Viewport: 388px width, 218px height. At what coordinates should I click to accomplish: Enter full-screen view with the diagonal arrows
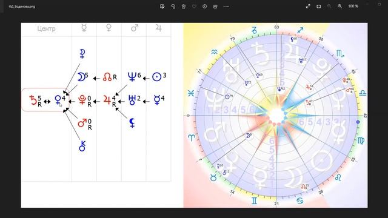point(308,6)
